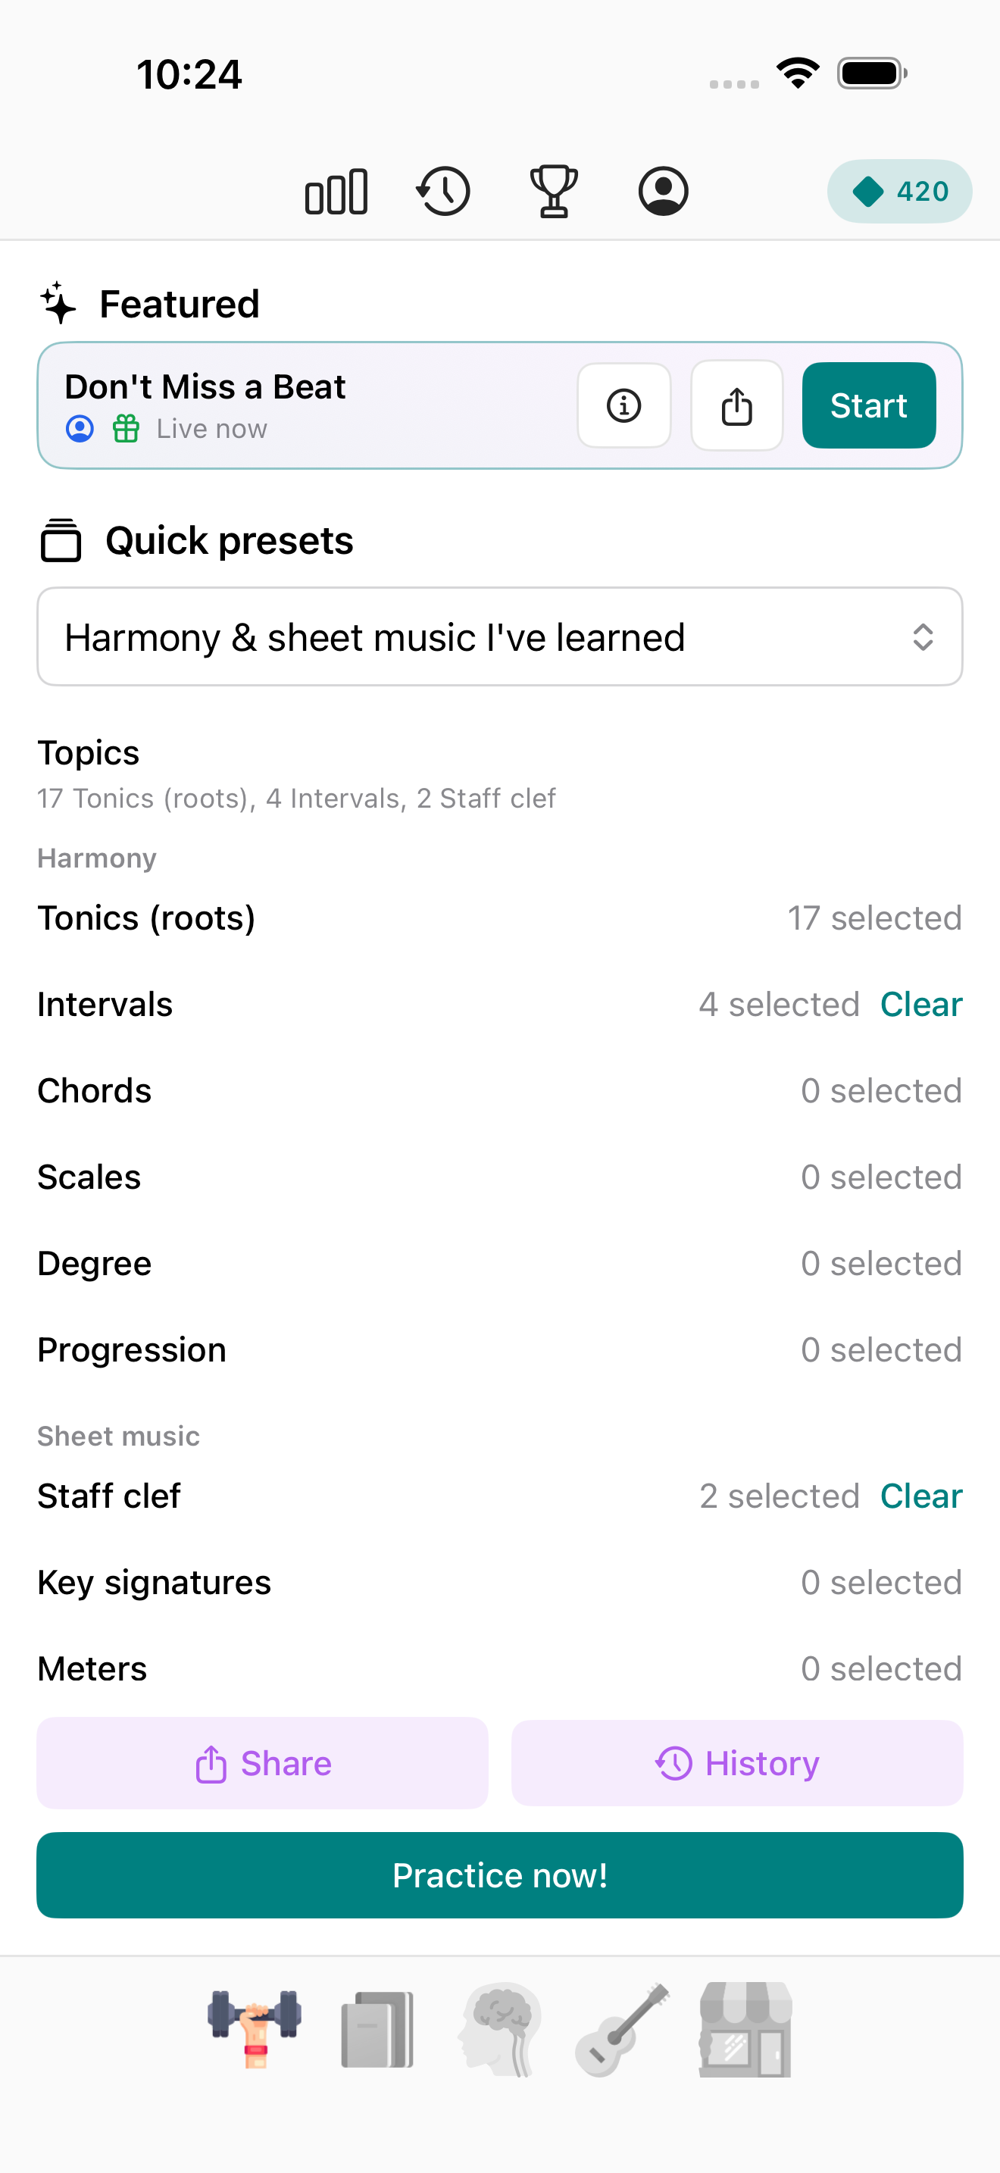Select the dumbbell practice tab
The width and height of the screenshot is (1000, 2173).
[255, 2029]
